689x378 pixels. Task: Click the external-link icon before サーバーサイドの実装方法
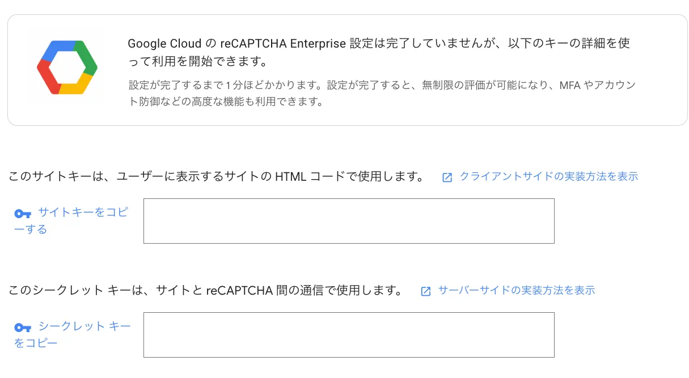pyautogui.click(x=426, y=291)
